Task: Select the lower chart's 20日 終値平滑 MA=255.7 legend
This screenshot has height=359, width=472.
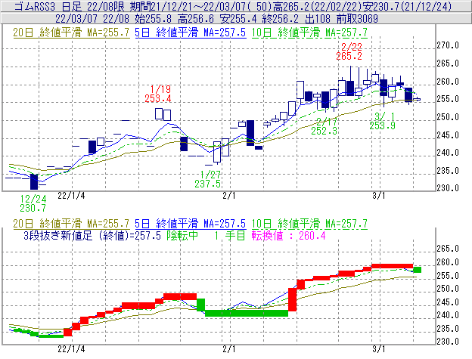Action: [71, 224]
